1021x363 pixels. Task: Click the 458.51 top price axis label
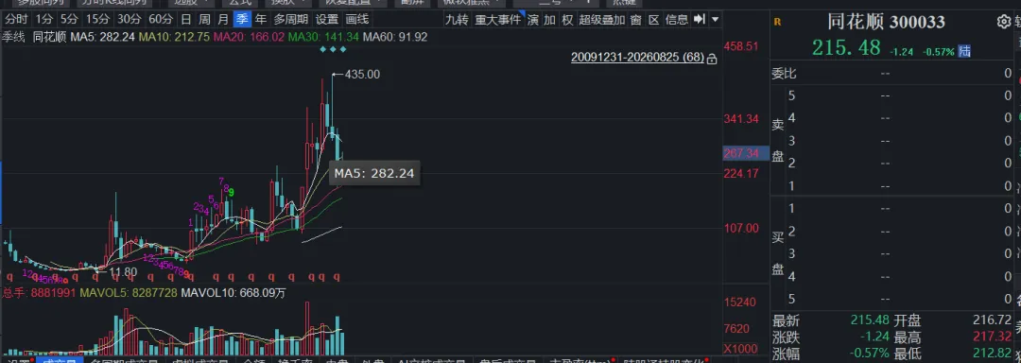click(x=741, y=46)
